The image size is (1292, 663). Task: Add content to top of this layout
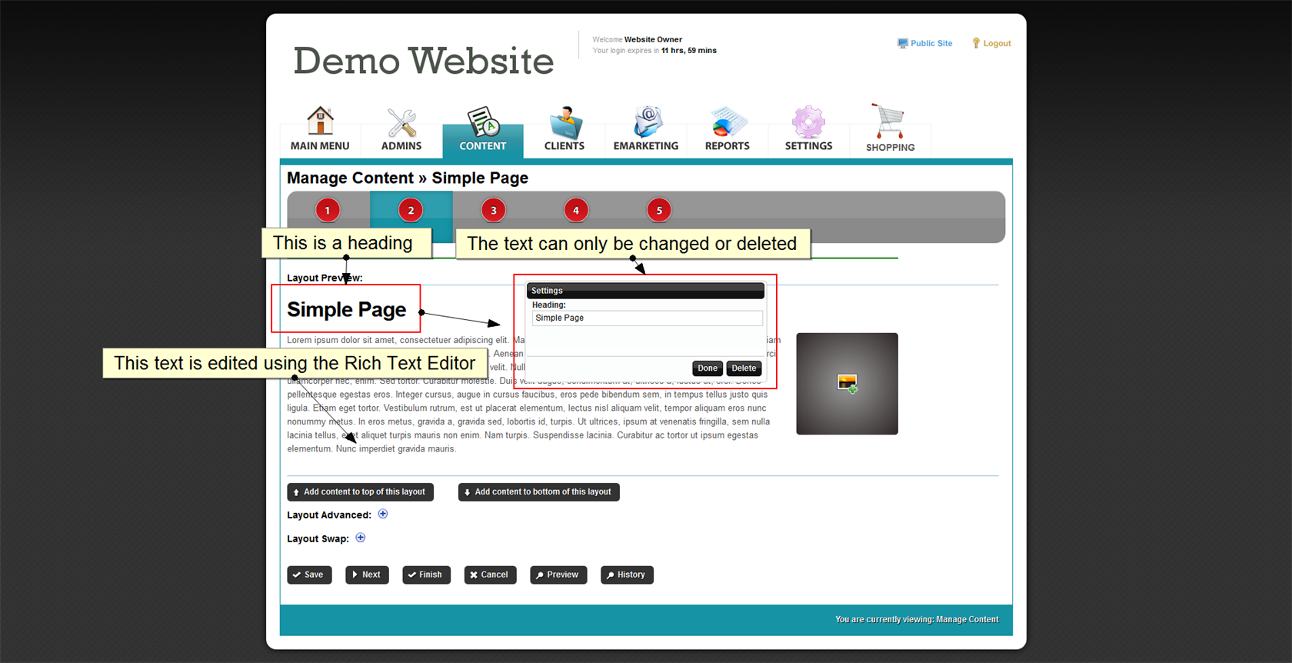click(x=360, y=492)
